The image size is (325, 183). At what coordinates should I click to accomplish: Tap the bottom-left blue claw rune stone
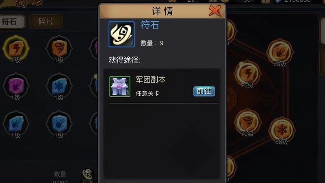16,123
